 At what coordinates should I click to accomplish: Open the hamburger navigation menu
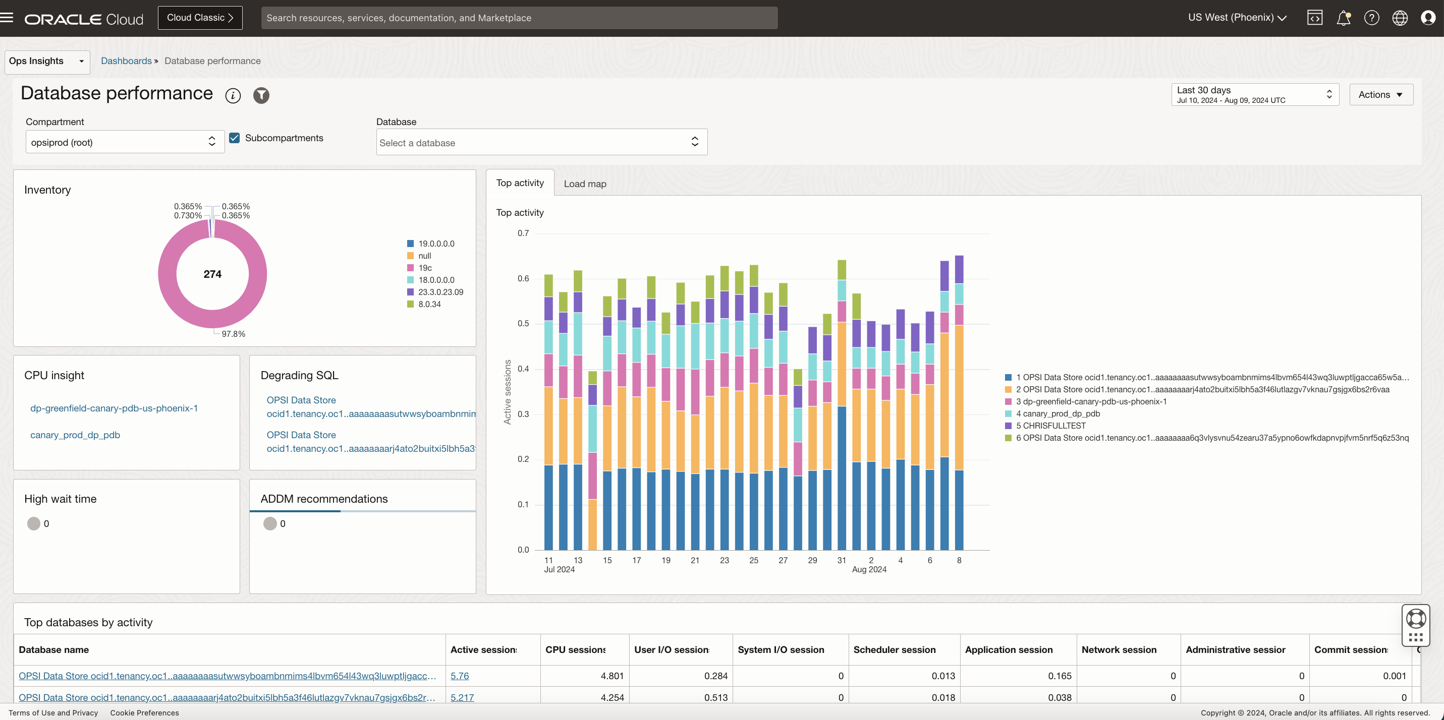point(7,18)
